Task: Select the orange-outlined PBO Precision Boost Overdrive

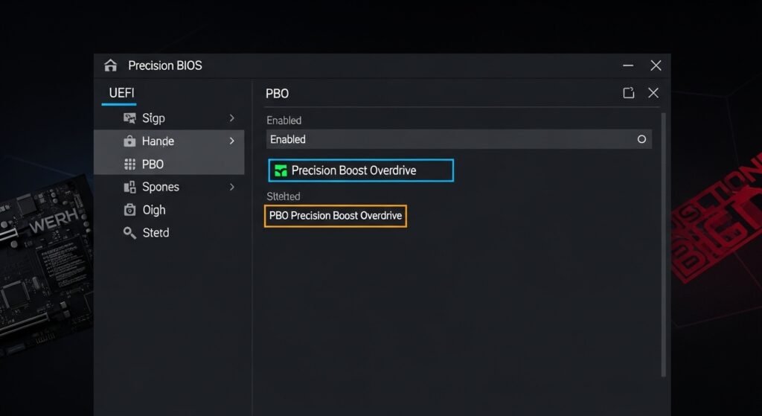Action: 336,216
